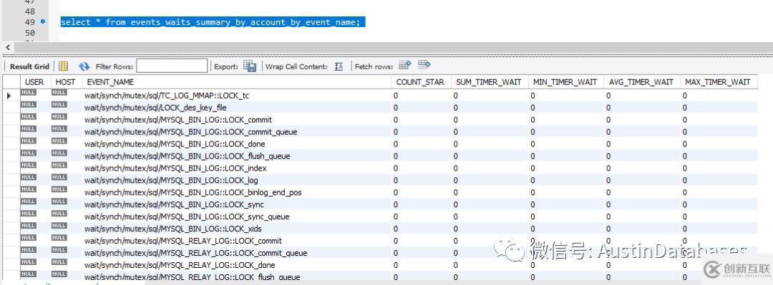Select cell MYSQL_BIN_LOG::LOCK_sync_queue
Viewport: 773px width, 285px height.
tap(187, 216)
